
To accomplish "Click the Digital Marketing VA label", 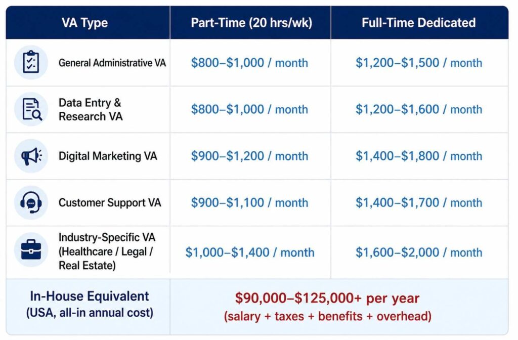I will (108, 156).
